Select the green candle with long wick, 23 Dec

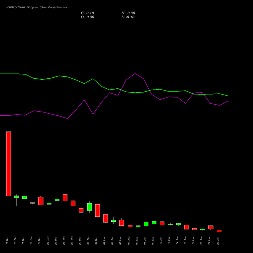pos(57,200)
